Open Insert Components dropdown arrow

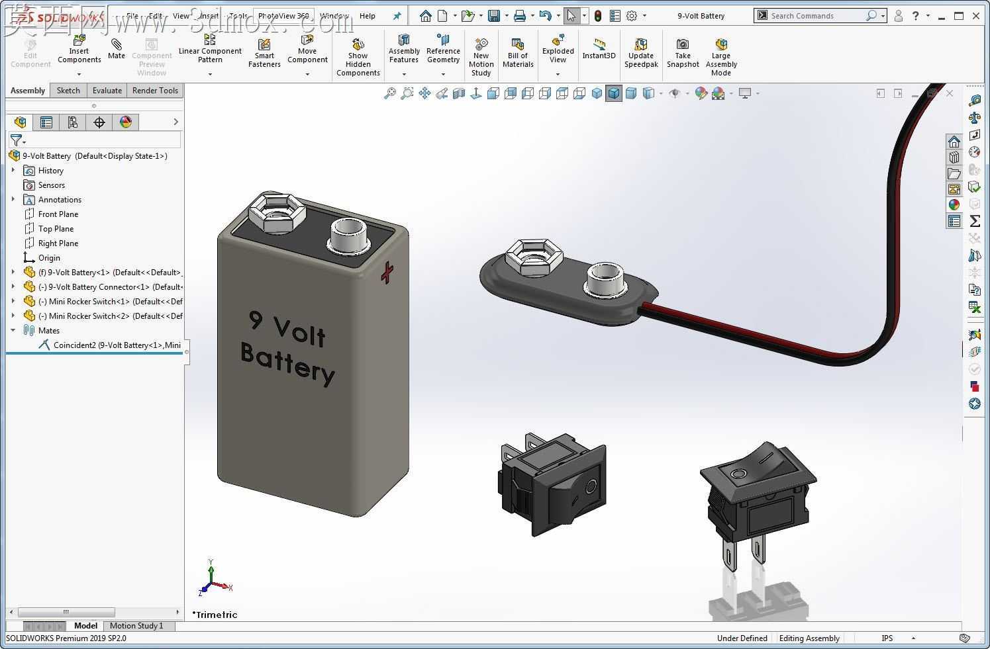click(79, 74)
